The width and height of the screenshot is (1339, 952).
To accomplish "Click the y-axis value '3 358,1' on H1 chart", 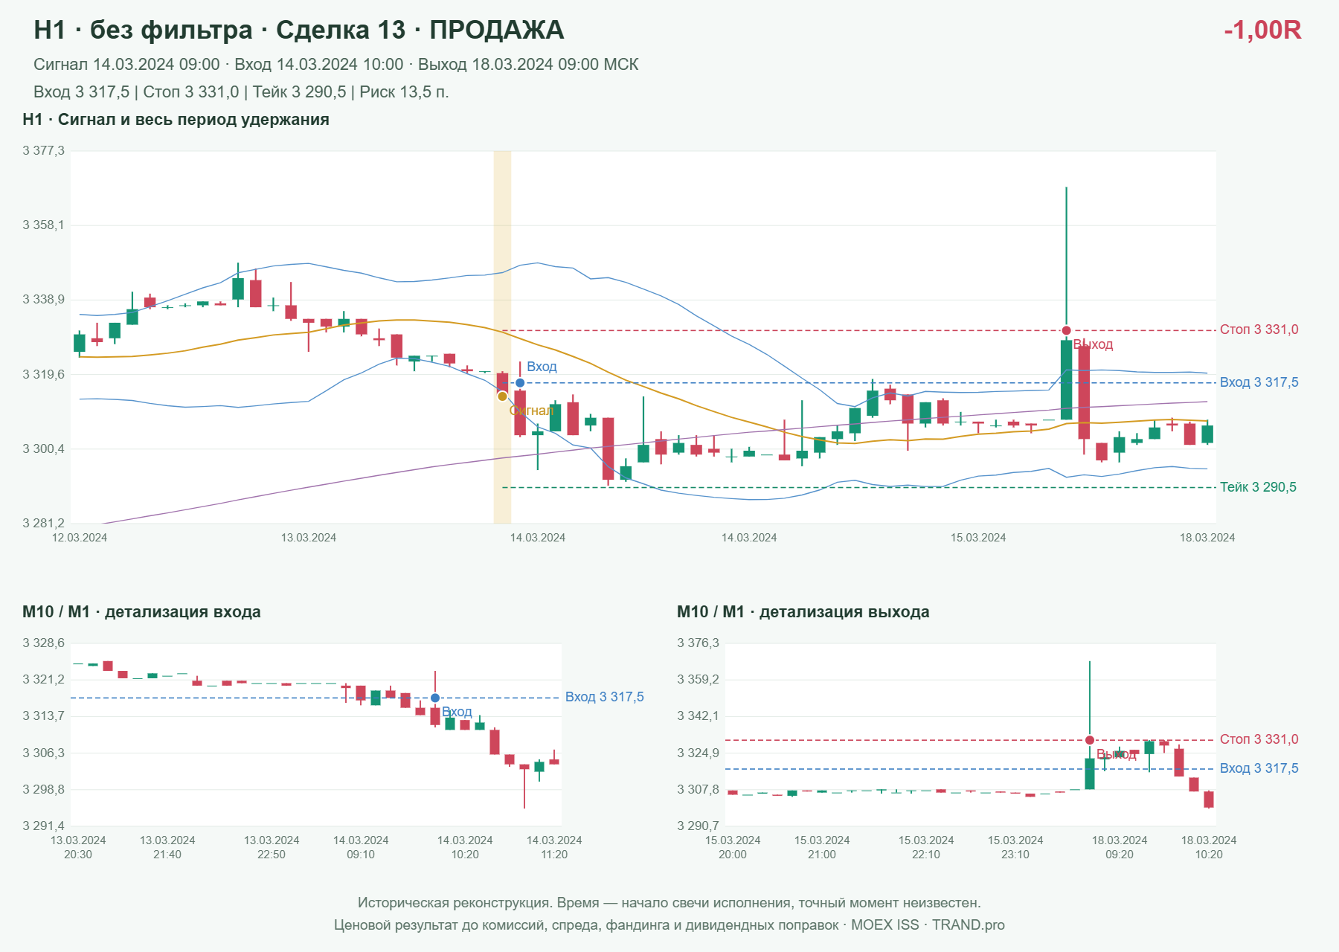I will click(x=43, y=225).
